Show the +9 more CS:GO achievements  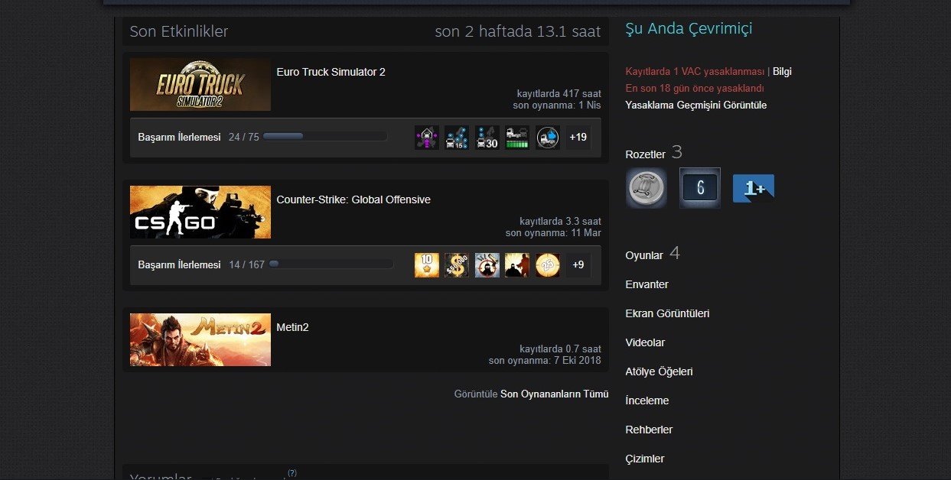(x=578, y=265)
